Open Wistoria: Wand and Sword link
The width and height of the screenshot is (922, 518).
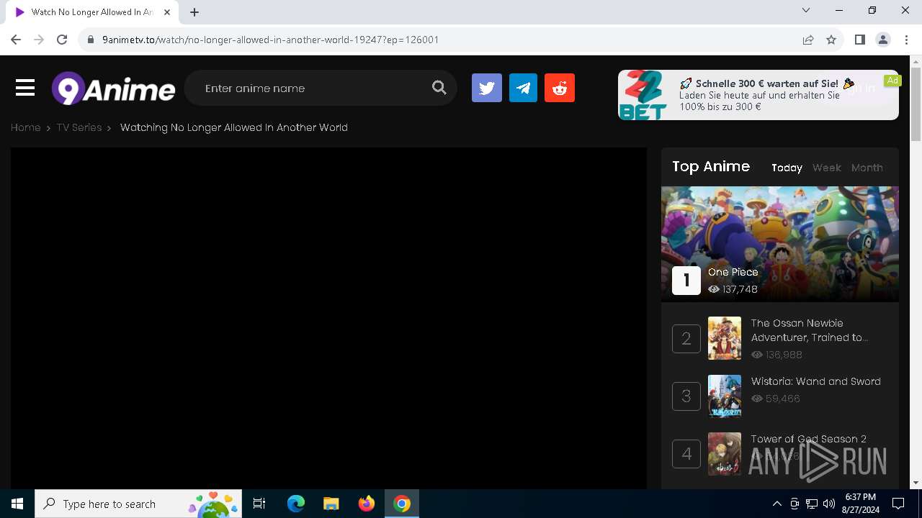pyautogui.click(x=815, y=381)
